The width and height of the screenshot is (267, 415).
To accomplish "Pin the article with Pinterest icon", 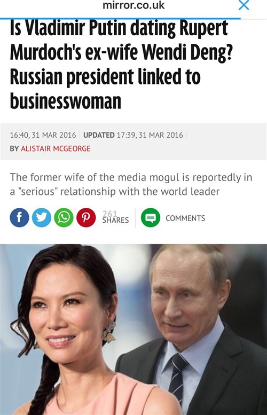I will tap(86, 217).
